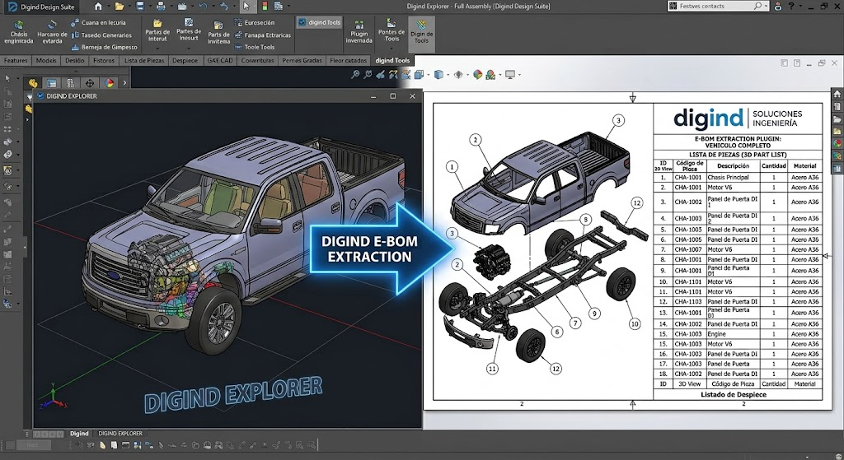Click the crosshair move icon in panel tabs

(x=89, y=83)
